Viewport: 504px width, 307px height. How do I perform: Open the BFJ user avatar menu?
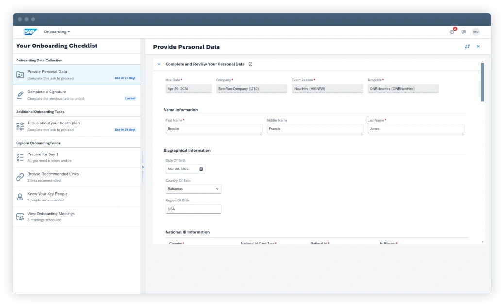click(476, 32)
